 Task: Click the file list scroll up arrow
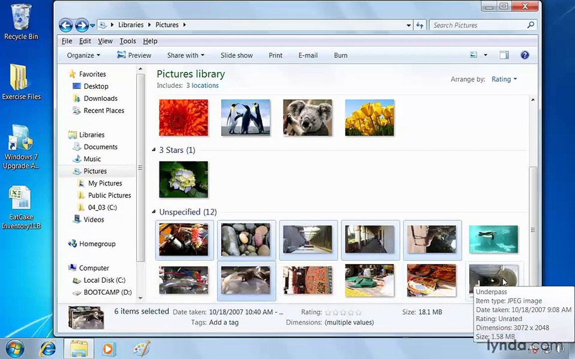click(x=533, y=100)
